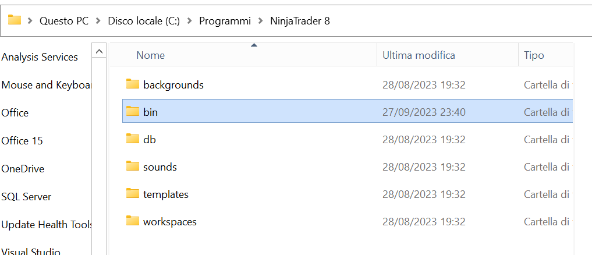This screenshot has width=592, height=255.
Task: Click the backgrounds folder icon
Action: (133, 84)
